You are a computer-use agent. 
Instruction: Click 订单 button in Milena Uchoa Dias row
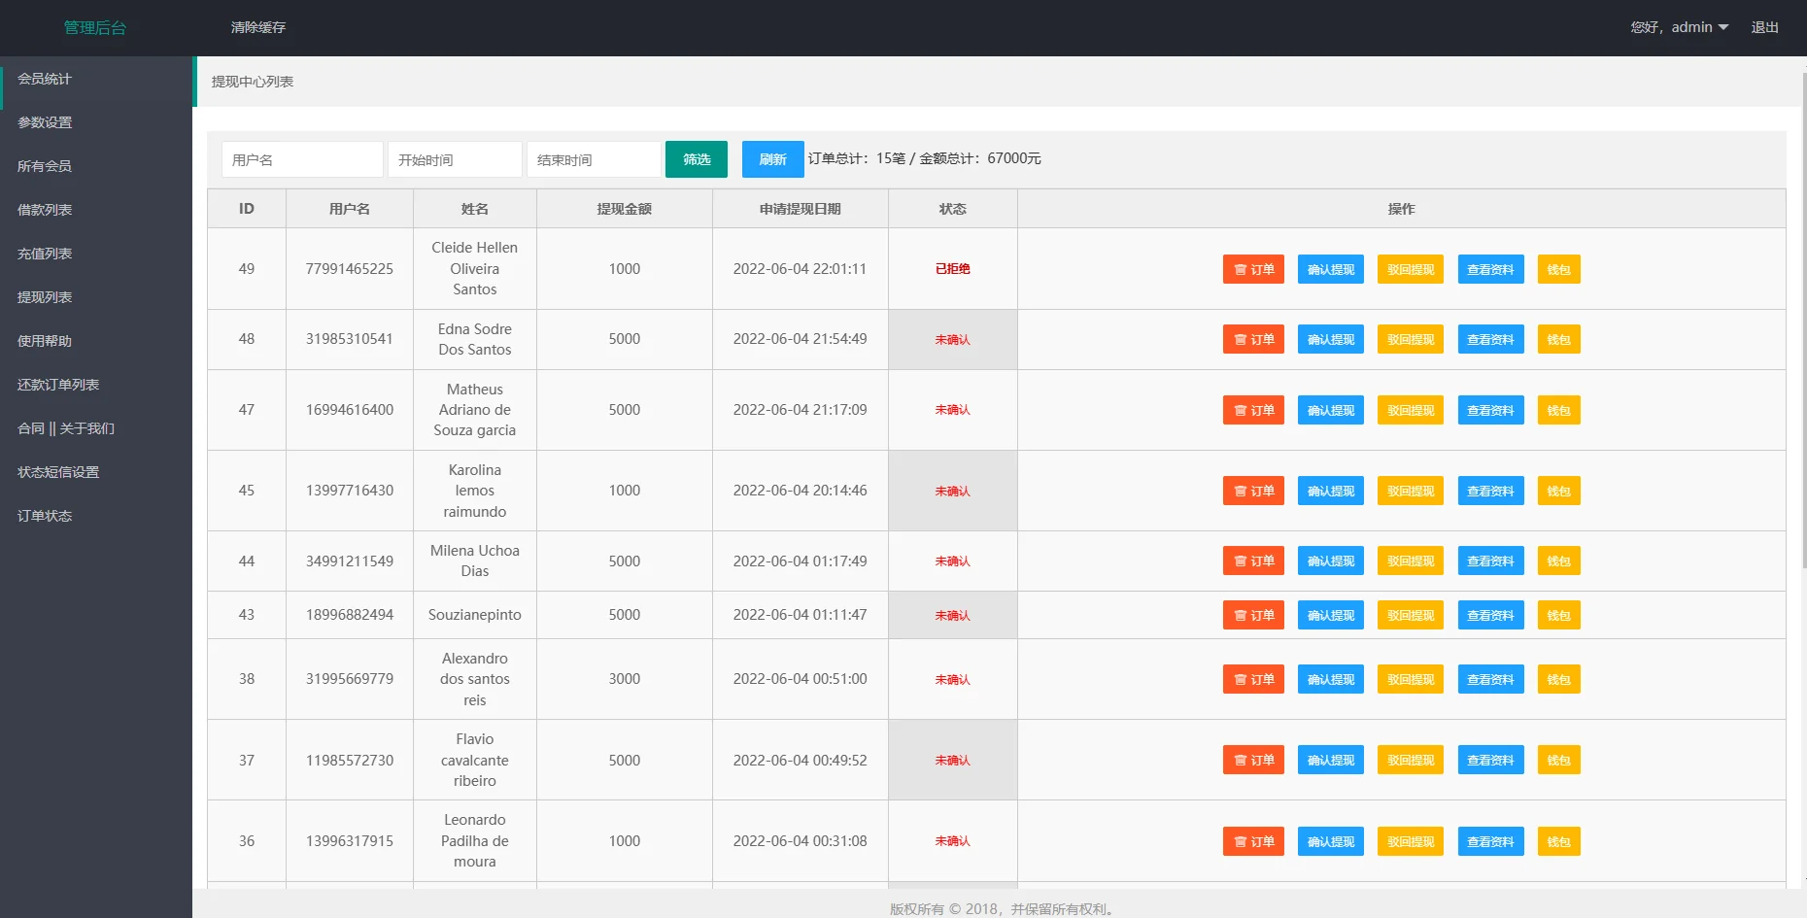click(x=1253, y=561)
